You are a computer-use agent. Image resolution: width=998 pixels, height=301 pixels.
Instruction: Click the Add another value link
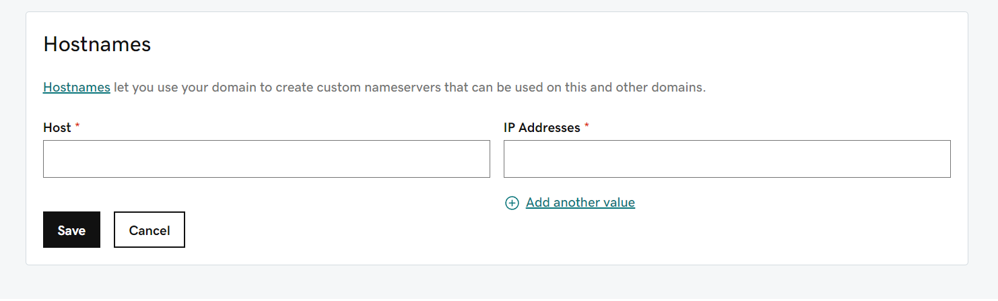click(580, 203)
